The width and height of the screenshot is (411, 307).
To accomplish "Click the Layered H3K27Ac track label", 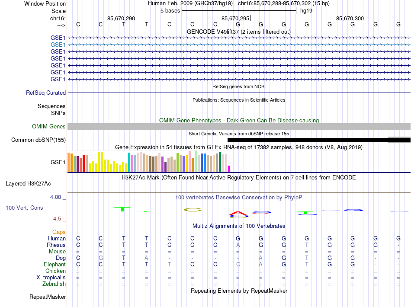I will click(28, 184).
